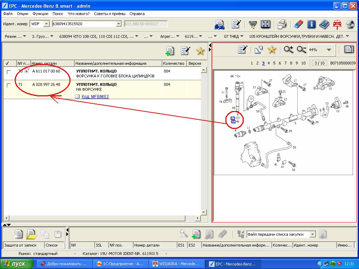
Task: Select part number A 028 997 26 48
Action: [x=46, y=84]
